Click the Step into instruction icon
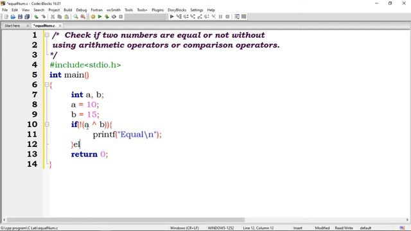The image size is (411, 231). (214, 17)
